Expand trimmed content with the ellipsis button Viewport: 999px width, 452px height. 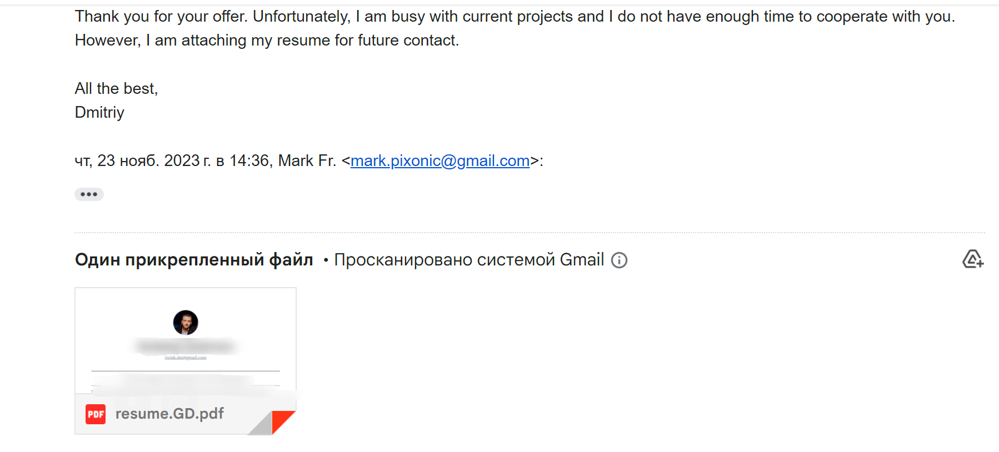tap(89, 194)
